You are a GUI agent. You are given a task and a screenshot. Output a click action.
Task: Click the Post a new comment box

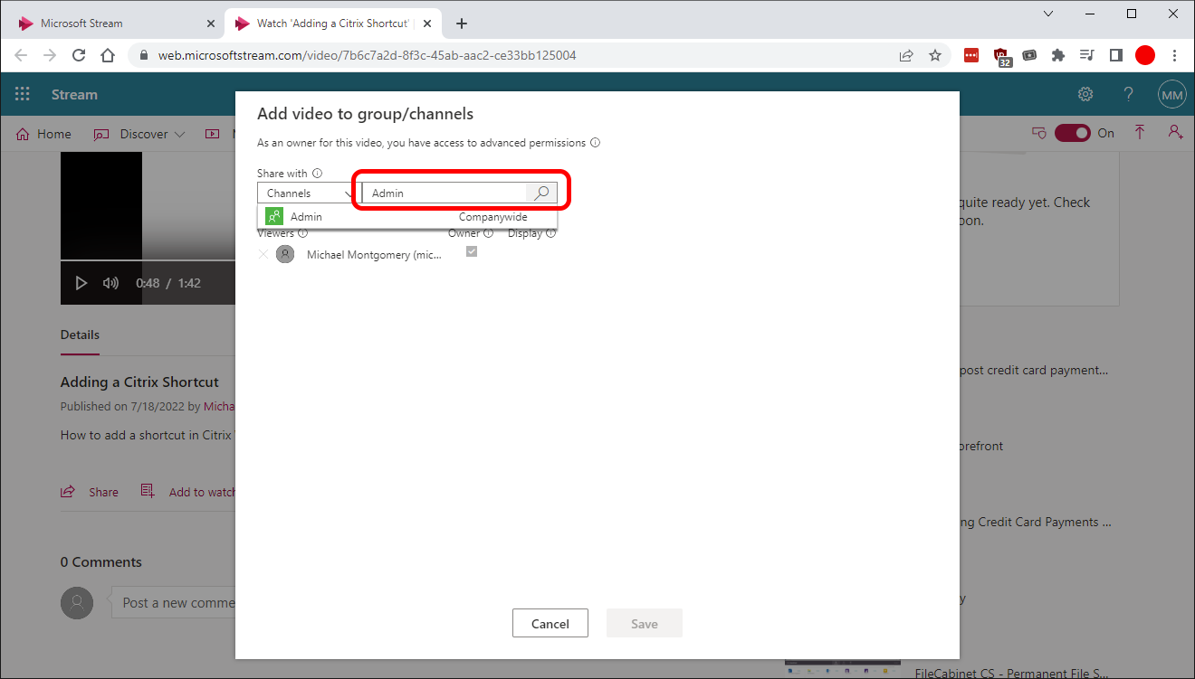(x=173, y=602)
